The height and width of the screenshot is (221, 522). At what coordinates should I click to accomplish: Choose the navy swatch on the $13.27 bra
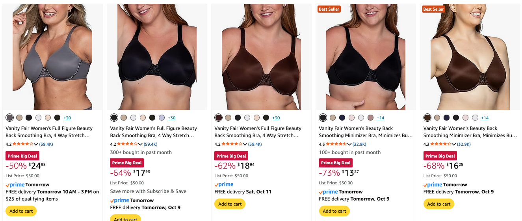(x=342, y=118)
